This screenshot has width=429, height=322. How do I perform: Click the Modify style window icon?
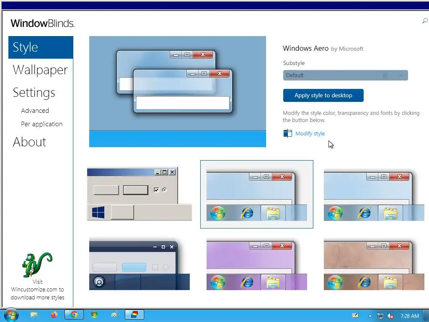pyautogui.click(x=287, y=133)
